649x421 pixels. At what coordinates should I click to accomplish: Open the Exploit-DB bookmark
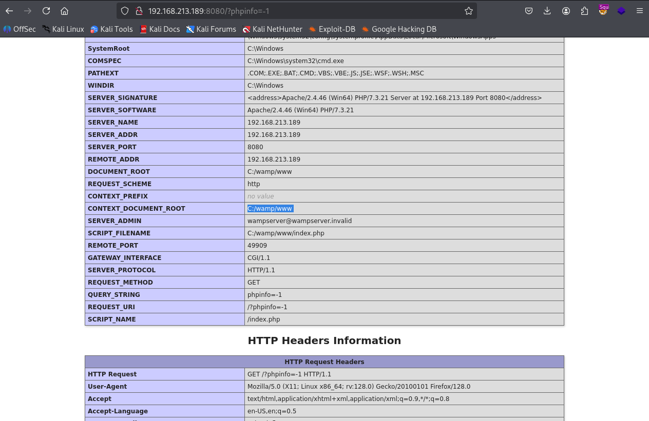(x=332, y=29)
